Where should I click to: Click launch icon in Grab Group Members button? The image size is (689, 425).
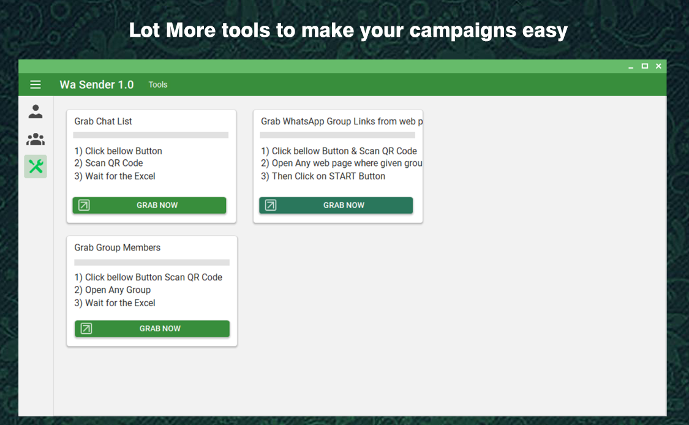coord(86,329)
